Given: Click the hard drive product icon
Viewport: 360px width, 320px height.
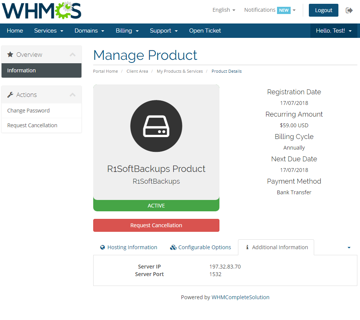Looking at the screenshot, I should (156, 126).
